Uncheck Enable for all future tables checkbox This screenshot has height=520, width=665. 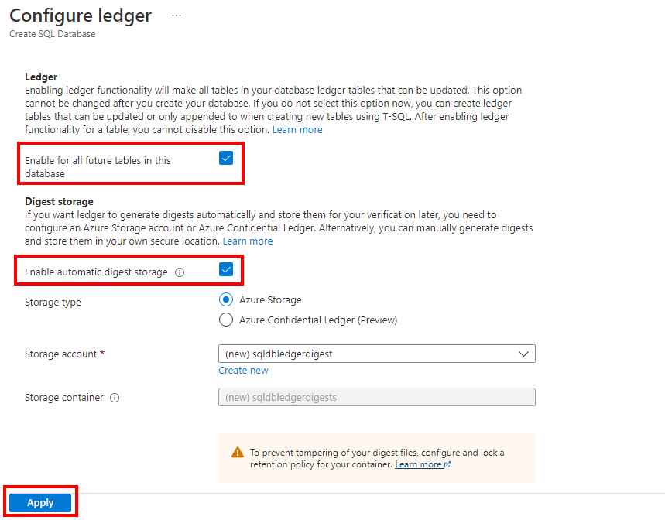(226, 157)
